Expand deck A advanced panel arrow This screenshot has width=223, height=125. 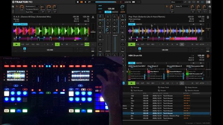(93, 44)
